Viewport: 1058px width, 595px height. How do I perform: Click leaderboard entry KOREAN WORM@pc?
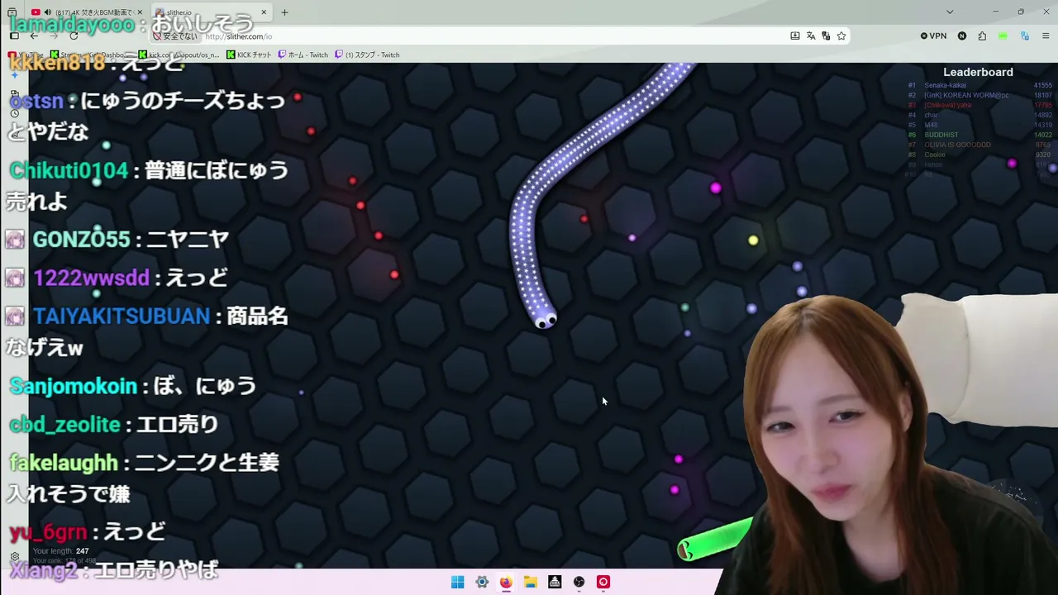pyautogui.click(x=966, y=95)
